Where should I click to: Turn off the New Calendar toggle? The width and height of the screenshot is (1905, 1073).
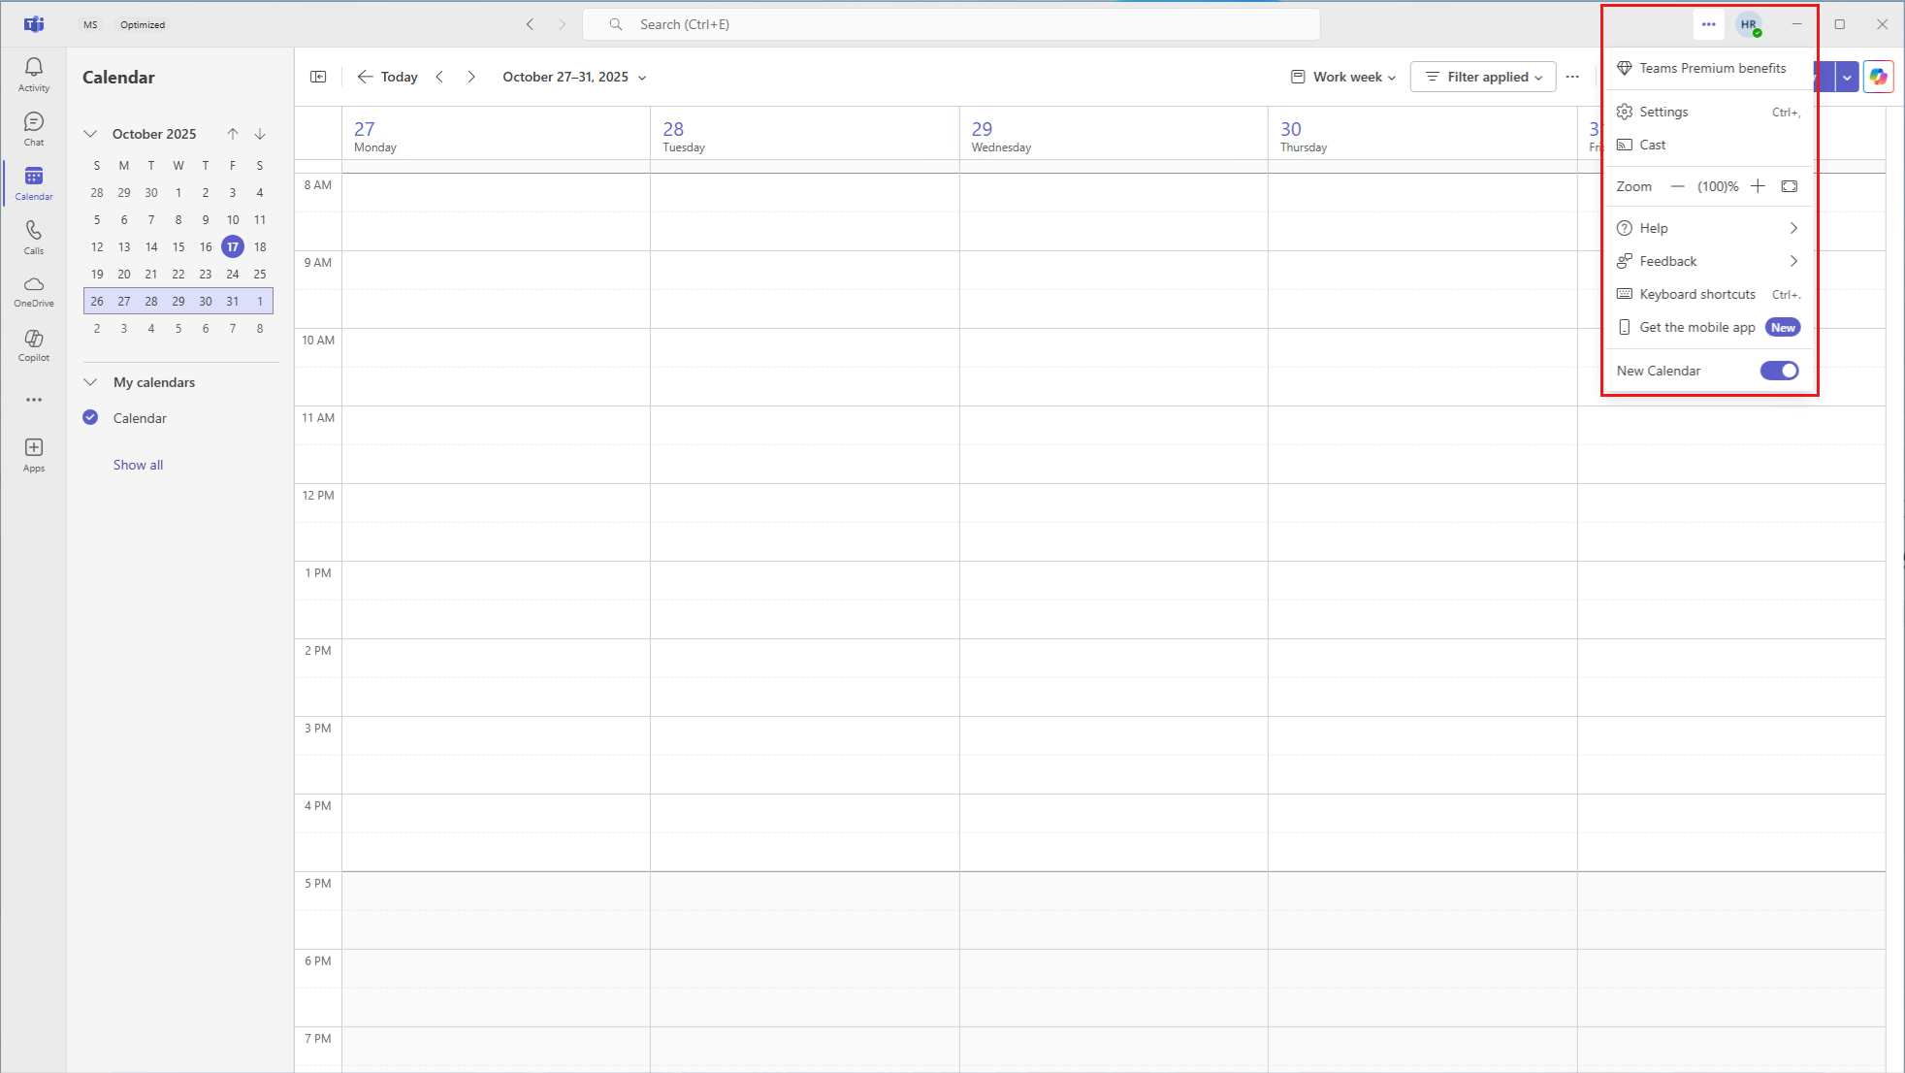(1779, 371)
